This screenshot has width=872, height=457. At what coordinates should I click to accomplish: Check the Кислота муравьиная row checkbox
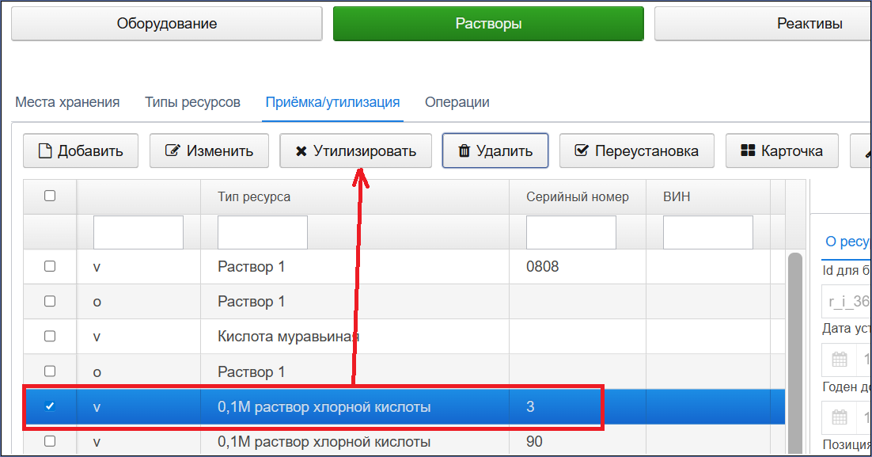pyautogui.click(x=50, y=336)
